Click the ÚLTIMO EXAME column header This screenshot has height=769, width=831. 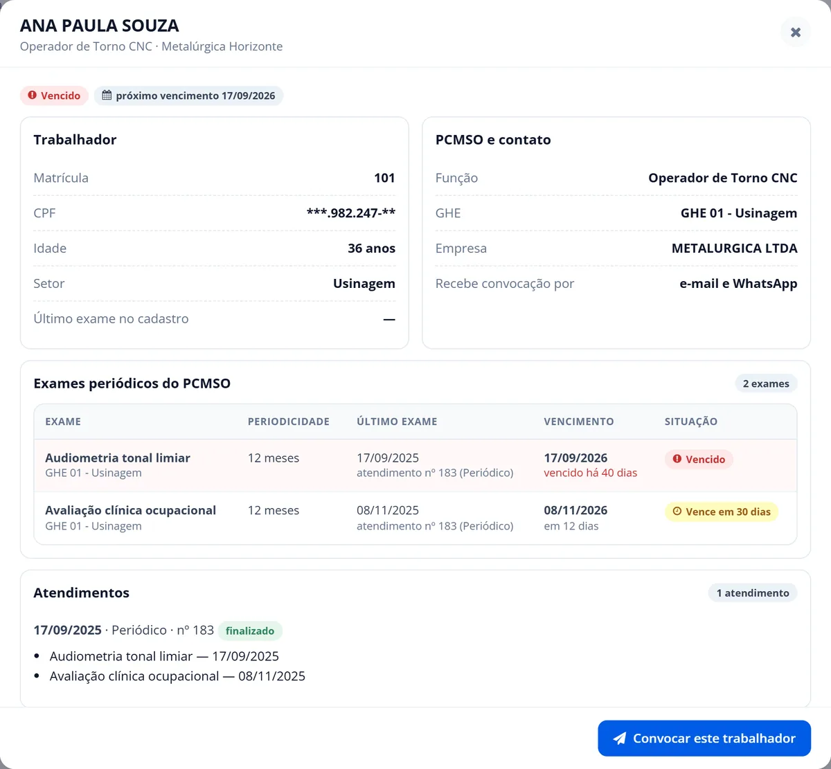tap(397, 422)
